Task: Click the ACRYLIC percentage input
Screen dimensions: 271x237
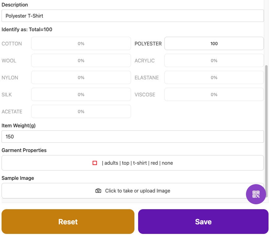Action: [x=214, y=61]
